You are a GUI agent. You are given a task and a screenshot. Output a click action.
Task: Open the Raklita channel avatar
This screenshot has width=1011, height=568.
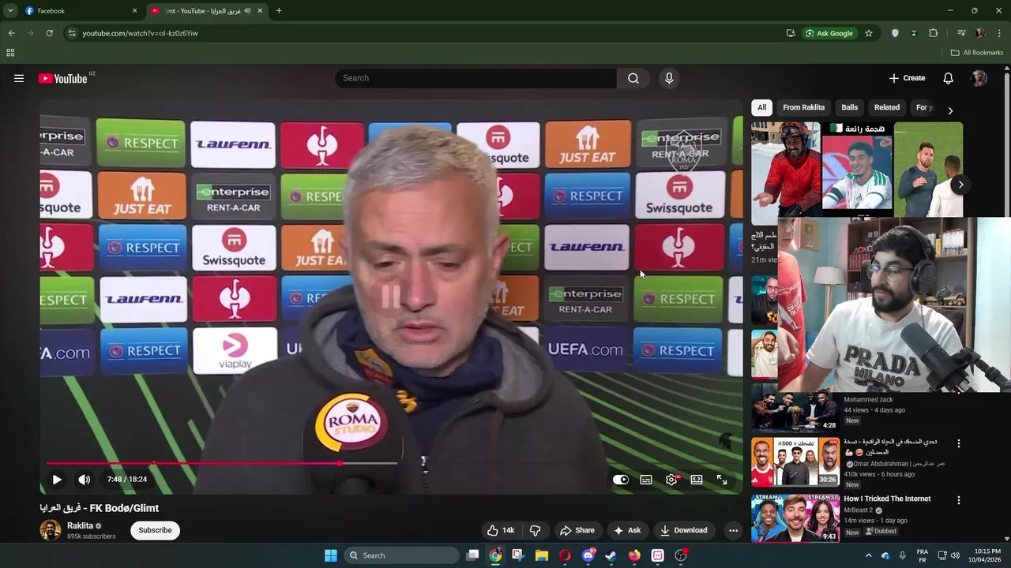click(x=51, y=530)
